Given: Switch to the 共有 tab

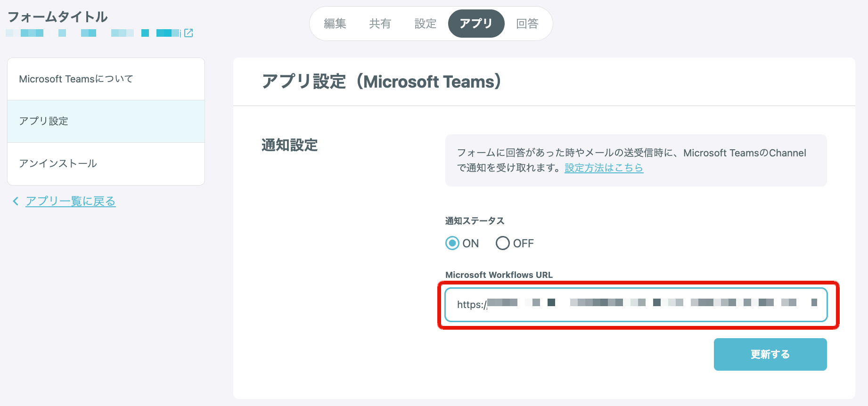Looking at the screenshot, I should click(x=380, y=24).
